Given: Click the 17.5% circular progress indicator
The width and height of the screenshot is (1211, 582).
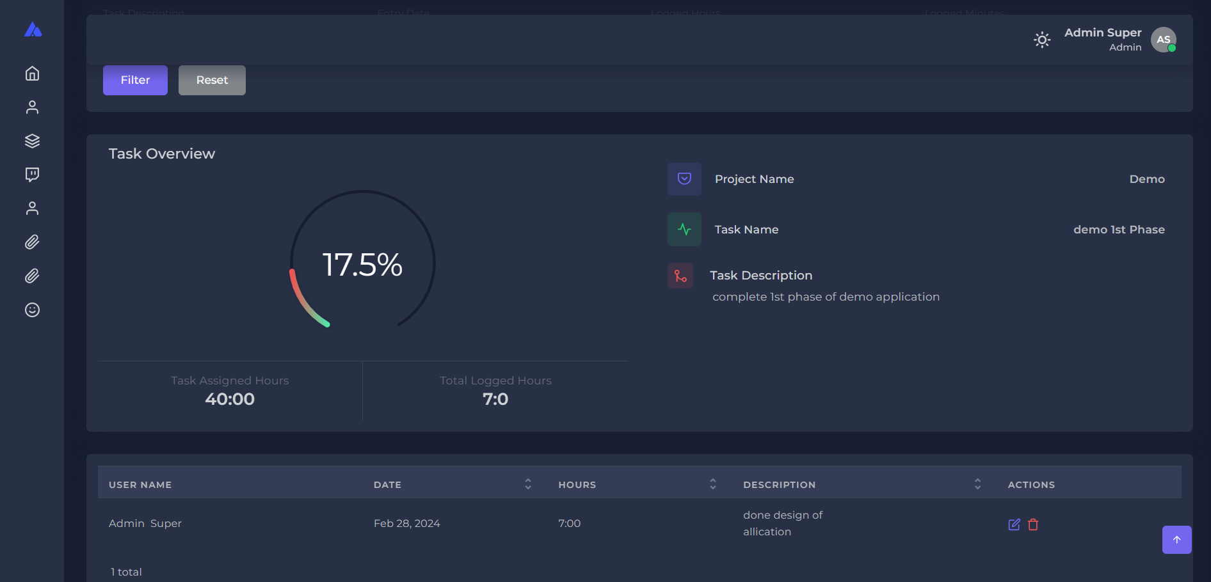Looking at the screenshot, I should [362, 263].
